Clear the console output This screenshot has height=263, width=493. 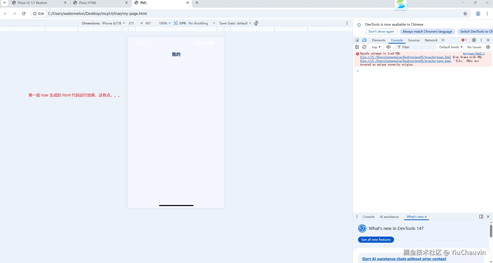pyautogui.click(x=364, y=47)
